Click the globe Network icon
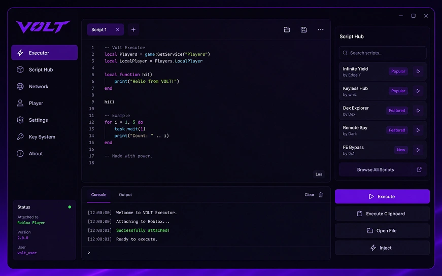The height and width of the screenshot is (276, 442). tap(20, 87)
